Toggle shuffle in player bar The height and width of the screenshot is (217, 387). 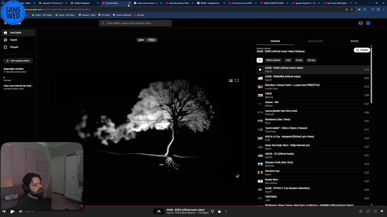[375, 211]
